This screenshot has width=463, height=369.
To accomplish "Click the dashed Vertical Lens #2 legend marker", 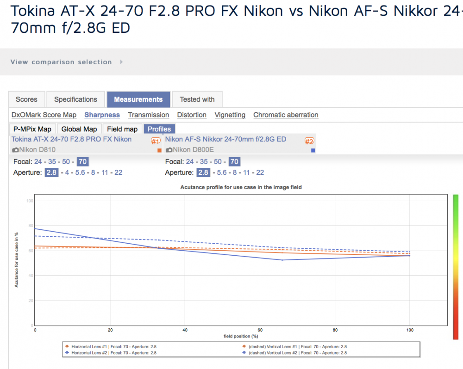I will click(x=244, y=352).
